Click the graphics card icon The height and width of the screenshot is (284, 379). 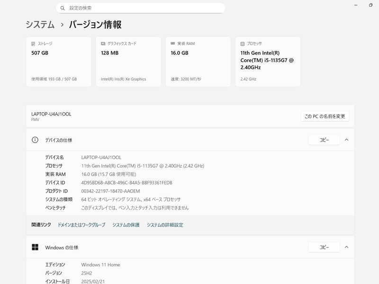[103, 44]
